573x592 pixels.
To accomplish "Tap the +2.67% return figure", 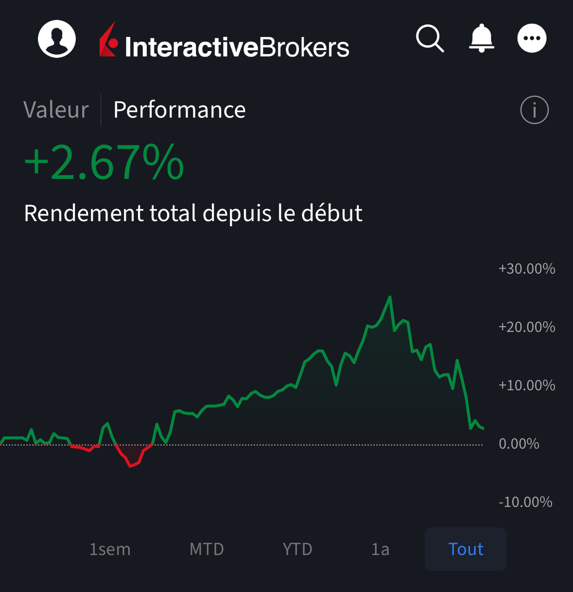I will (x=104, y=162).
